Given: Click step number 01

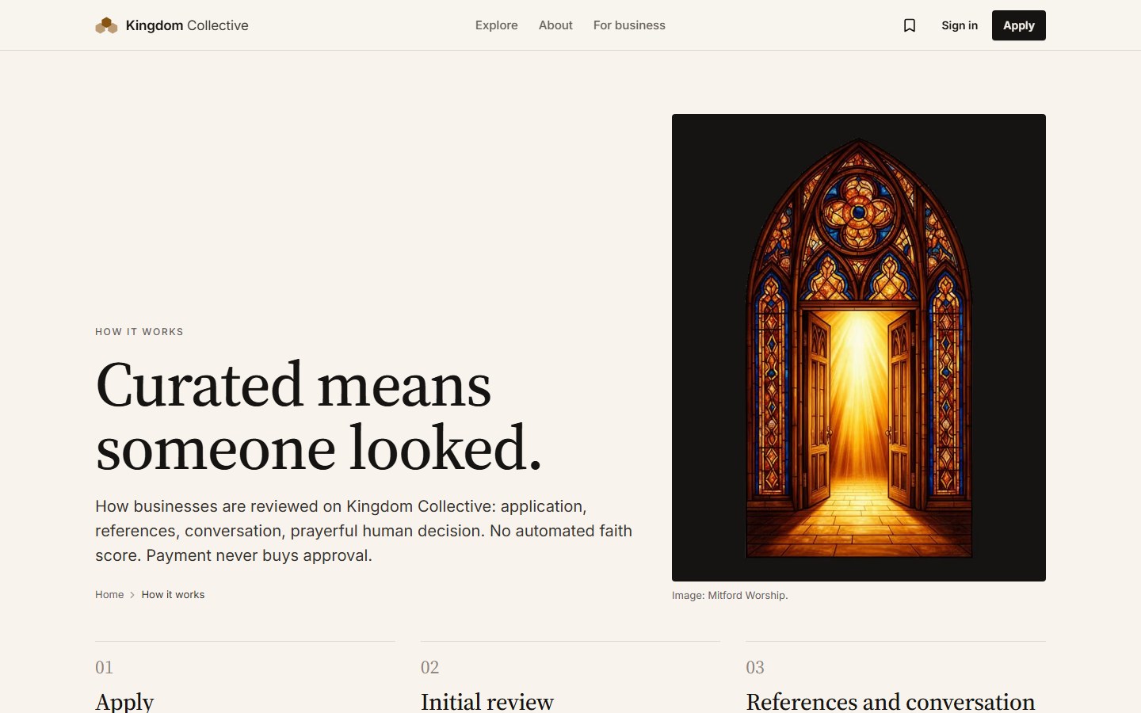Looking at the screenshot, I should coord(105,668).
